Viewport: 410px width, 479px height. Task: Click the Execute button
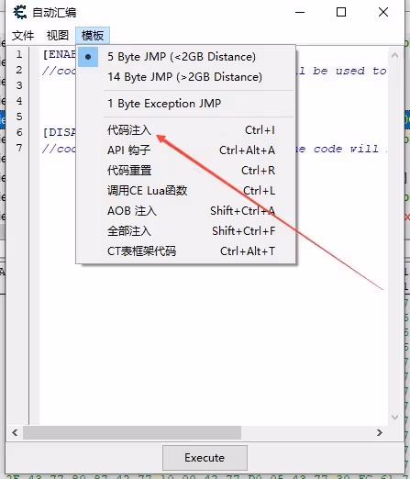pyautogui.click(x=205, y=458)
